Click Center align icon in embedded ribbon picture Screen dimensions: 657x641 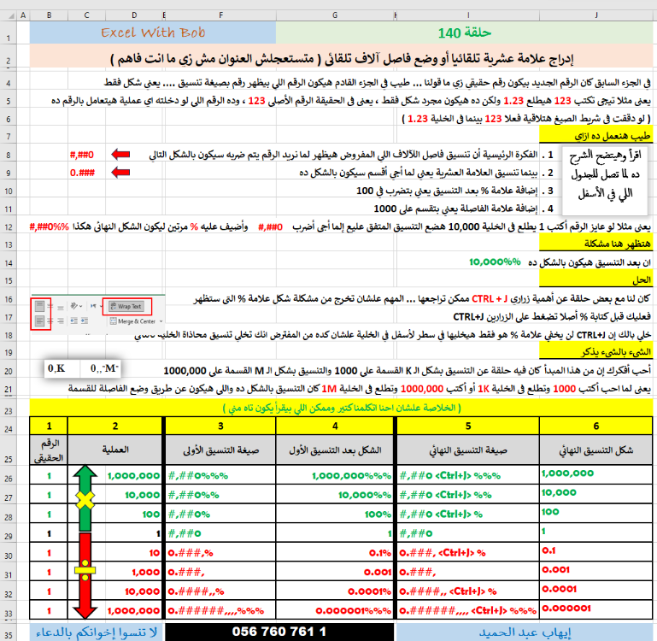(50, 321)
